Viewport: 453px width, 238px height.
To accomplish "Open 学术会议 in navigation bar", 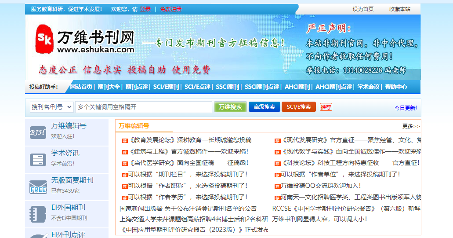I will (x=368, y=87).
